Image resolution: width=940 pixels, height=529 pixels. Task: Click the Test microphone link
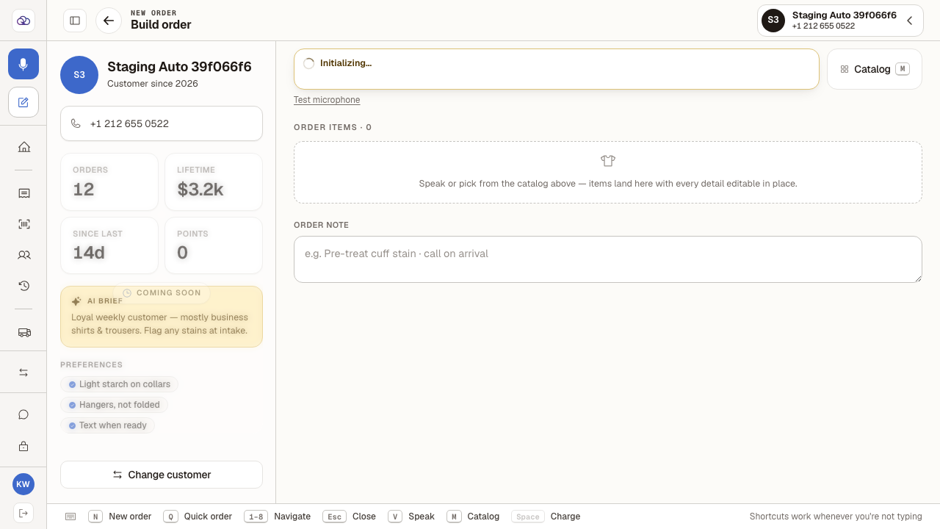point(327,100)
